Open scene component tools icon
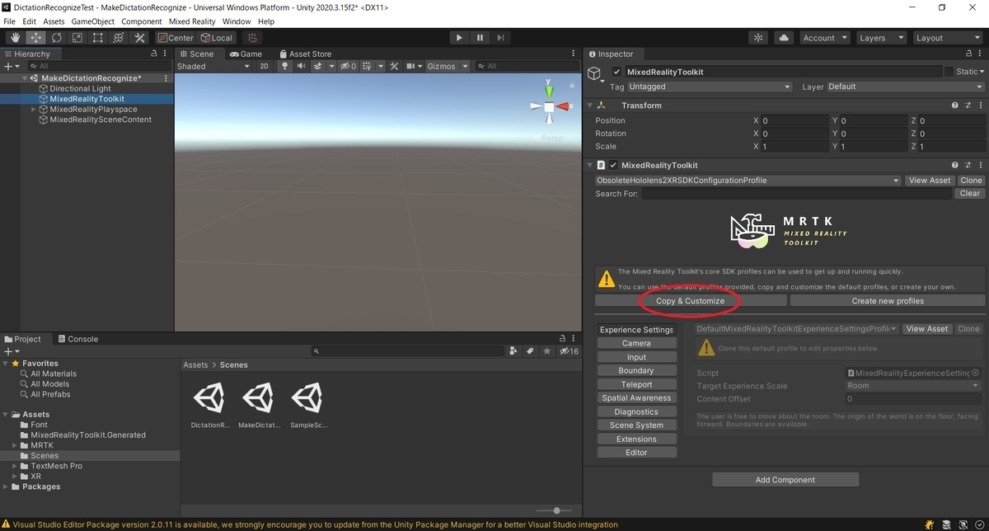The height and width of the screenshot is (531, 989). pyautogui.click(x=394, y=66)
